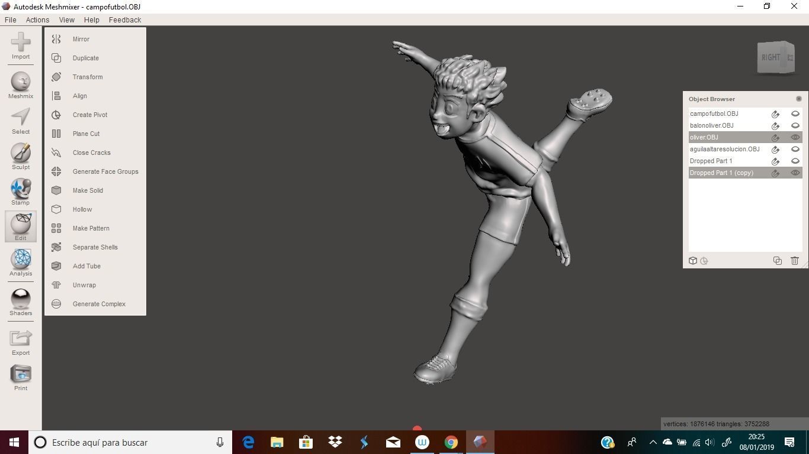Duplicate the selected object in Object Browser

[x=778, y=261]
